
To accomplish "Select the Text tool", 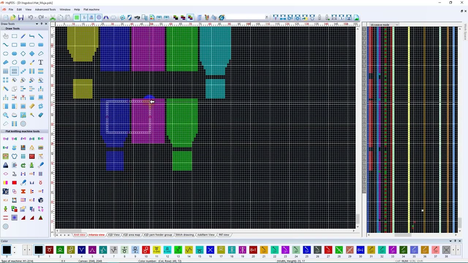I will (x=41, y=62).
